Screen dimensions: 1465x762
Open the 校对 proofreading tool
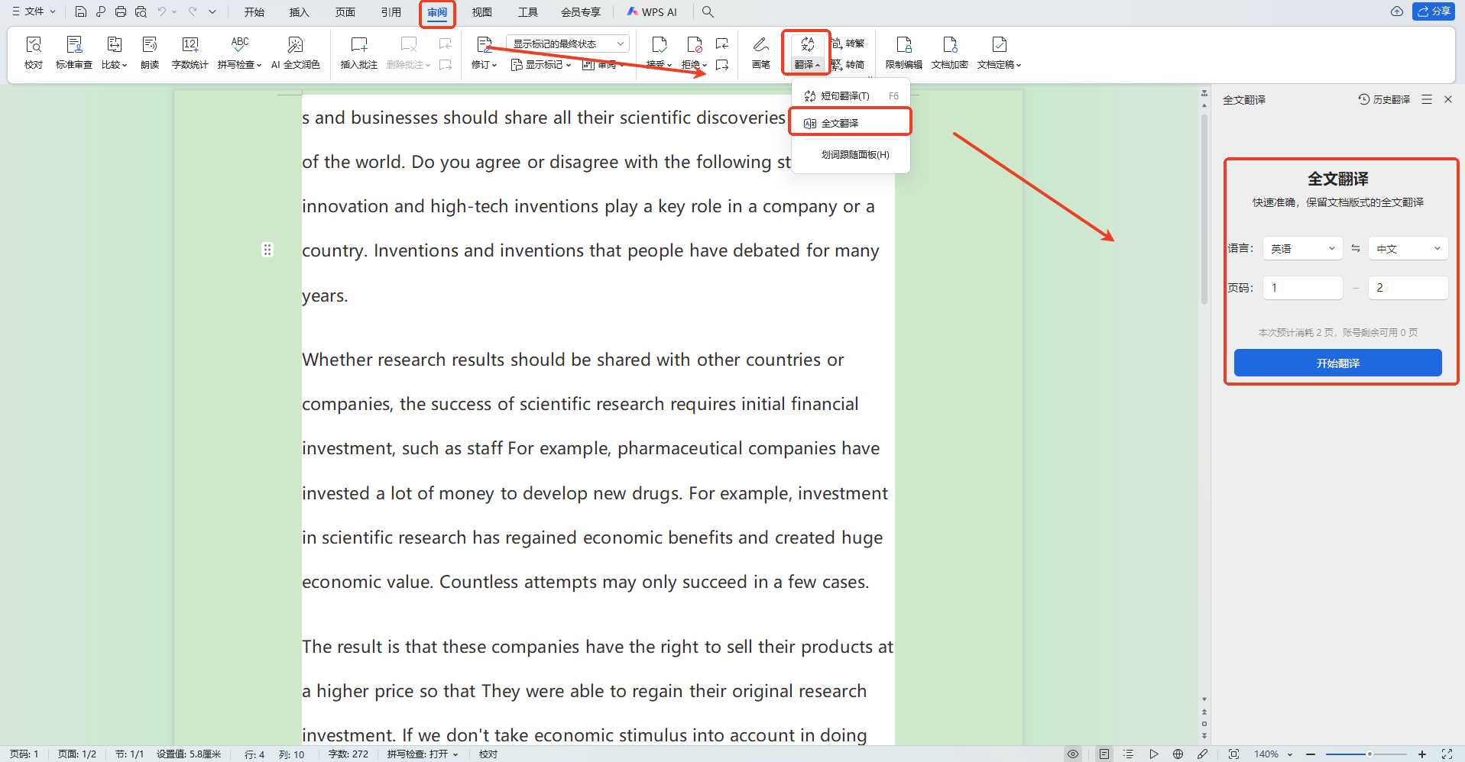34,53
